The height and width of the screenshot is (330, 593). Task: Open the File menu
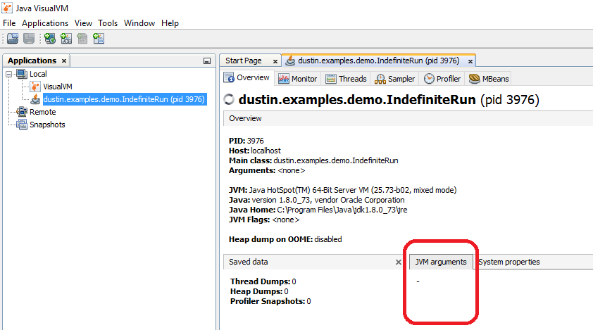9,23
